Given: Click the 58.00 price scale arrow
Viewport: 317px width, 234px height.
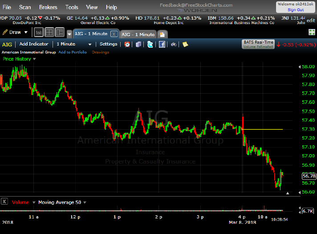Looking at the screenshot, I should point(300,67).
